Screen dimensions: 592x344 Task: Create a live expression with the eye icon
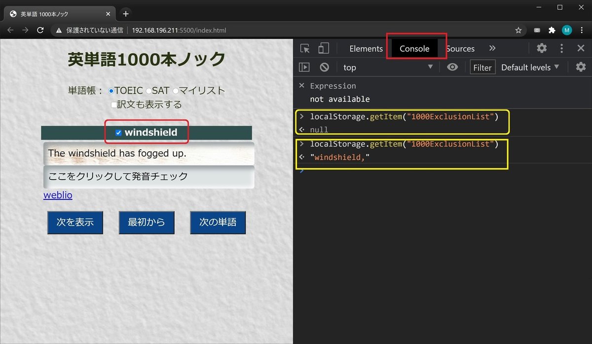452,67
